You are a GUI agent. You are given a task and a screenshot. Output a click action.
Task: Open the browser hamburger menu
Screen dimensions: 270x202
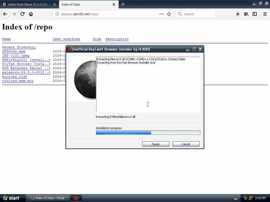click(x=265, y=14)
